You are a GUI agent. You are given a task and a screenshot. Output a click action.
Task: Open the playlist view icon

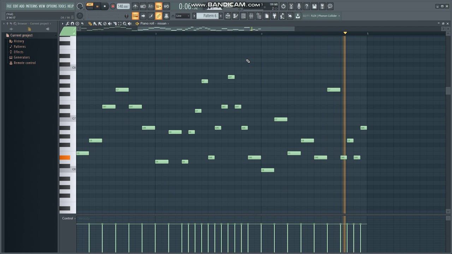[x=228, y=16]
